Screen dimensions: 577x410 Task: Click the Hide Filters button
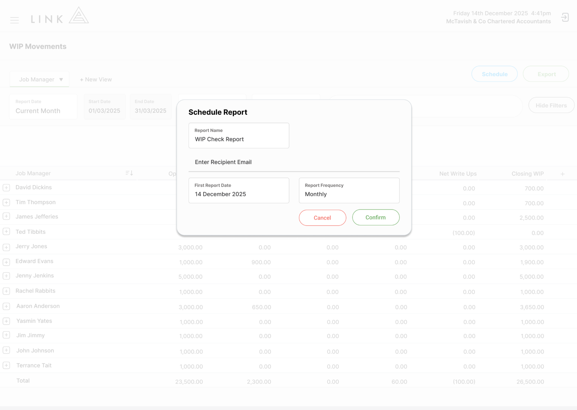[551, 105]
